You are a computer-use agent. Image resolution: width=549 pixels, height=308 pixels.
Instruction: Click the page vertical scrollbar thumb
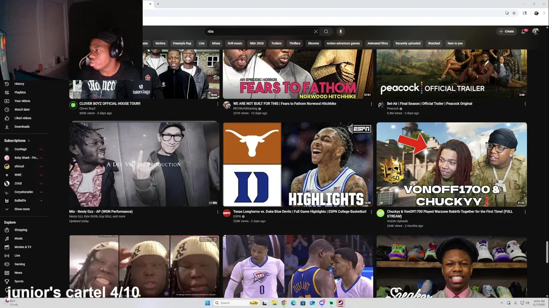tap(546, 252)
